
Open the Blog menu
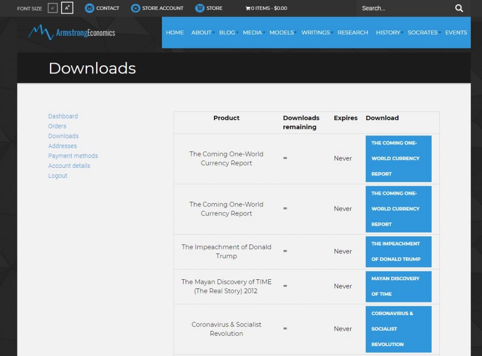[x=227, y=32]
